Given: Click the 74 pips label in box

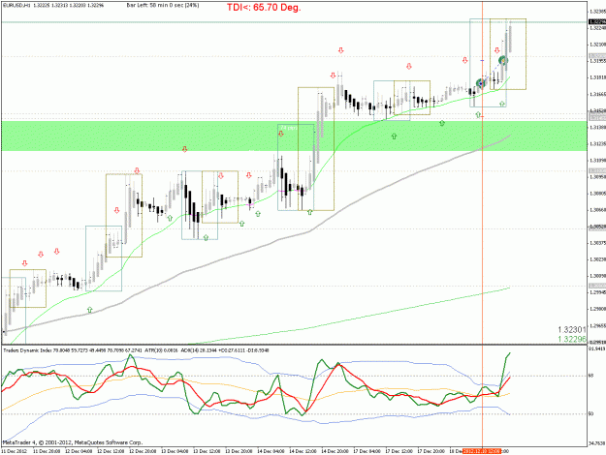Looking at the screenshot, I should [x=289, y=128].
